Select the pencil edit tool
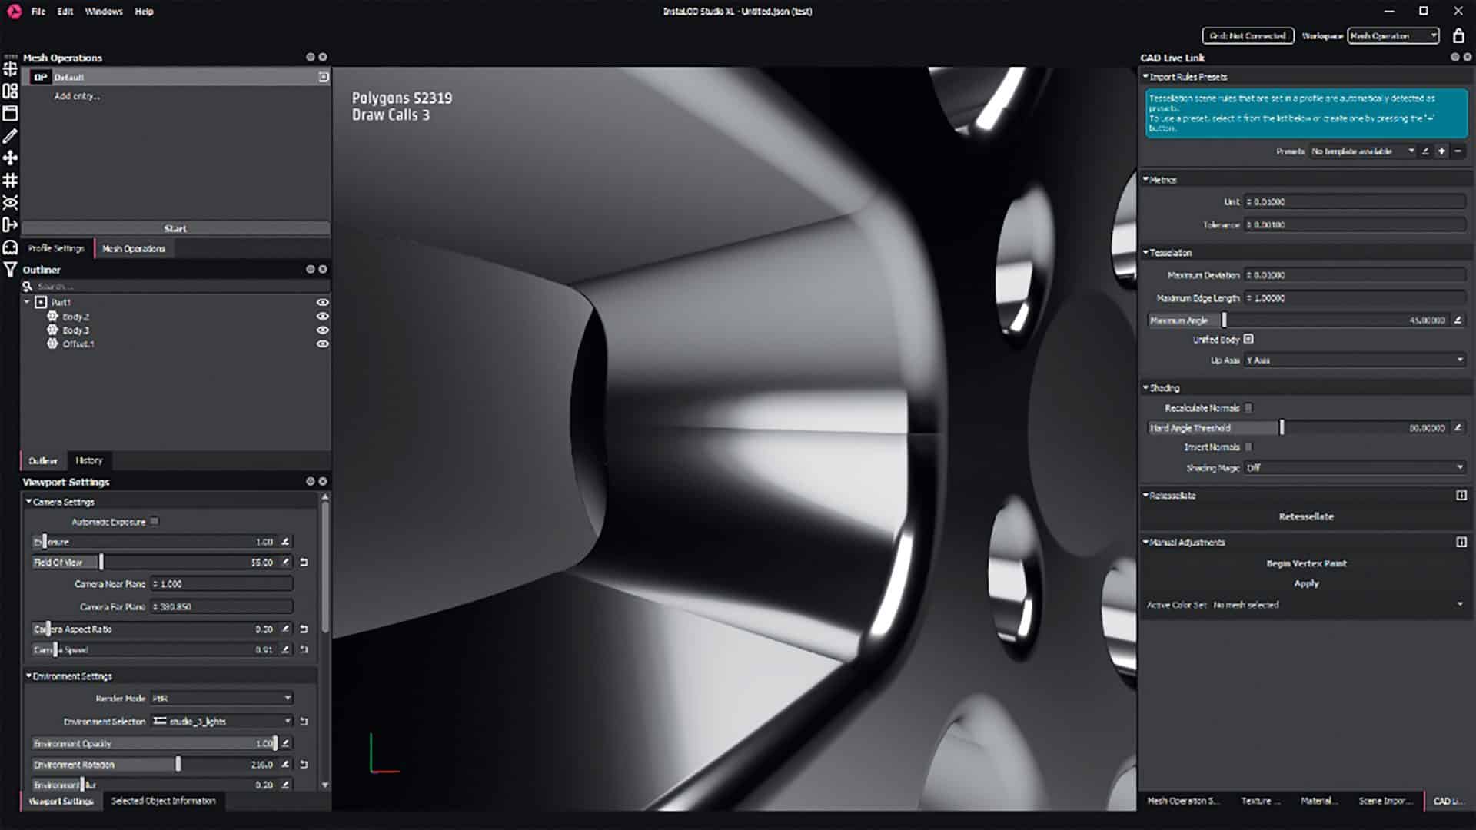 pyautogui.click(x=10, y=137)
